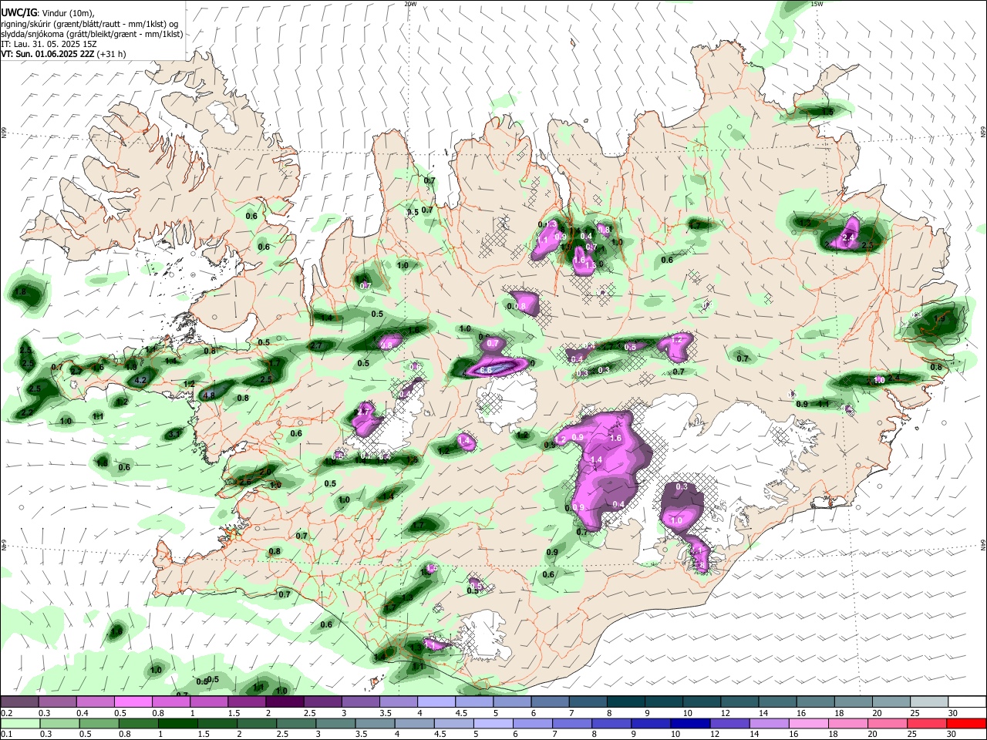Pick the grey-purple swatch after 0.2, upper legend row
987x740 pixels.
coord(19,702)
